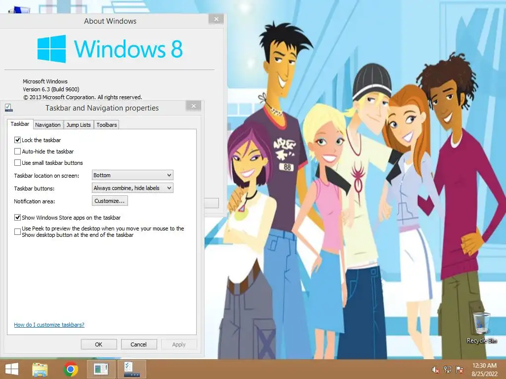Switch to the Navigation tab

pyautogui.click(x=48, y=125)
